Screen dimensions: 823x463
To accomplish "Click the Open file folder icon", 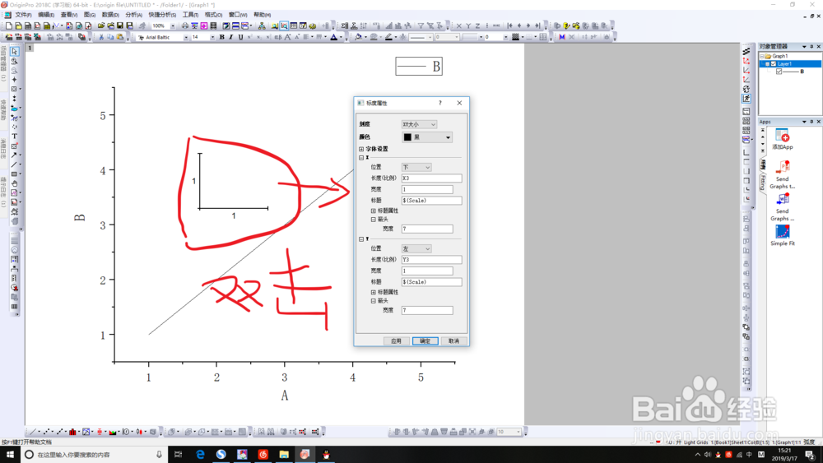I will (100, 25).
